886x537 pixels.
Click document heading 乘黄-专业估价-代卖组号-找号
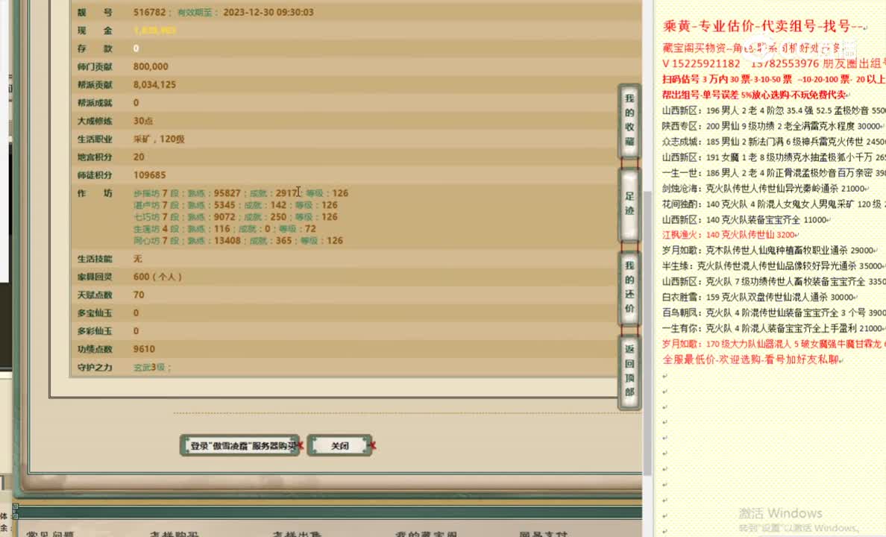pos(764,26)
